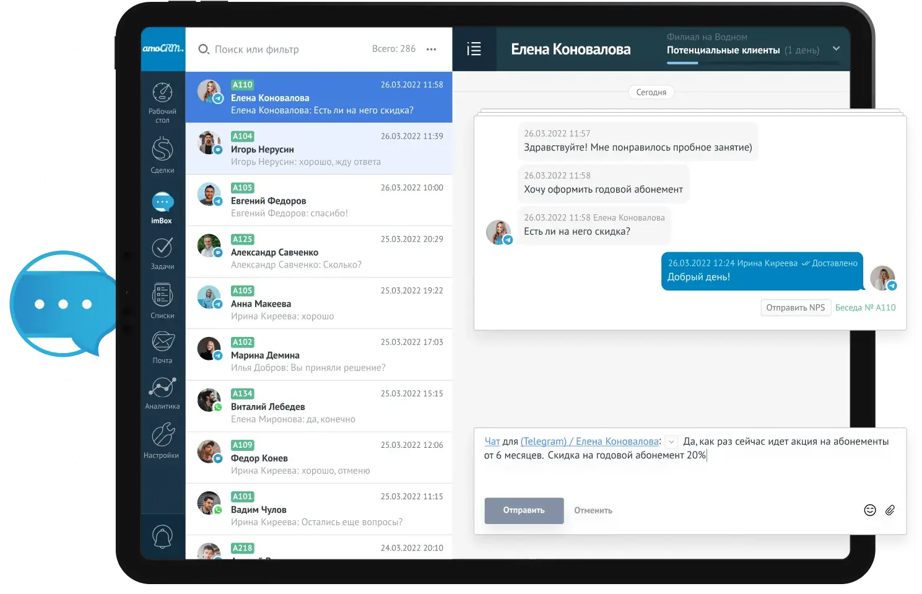
Task: Open Почта mail section
Action: (x=162, y=347)
